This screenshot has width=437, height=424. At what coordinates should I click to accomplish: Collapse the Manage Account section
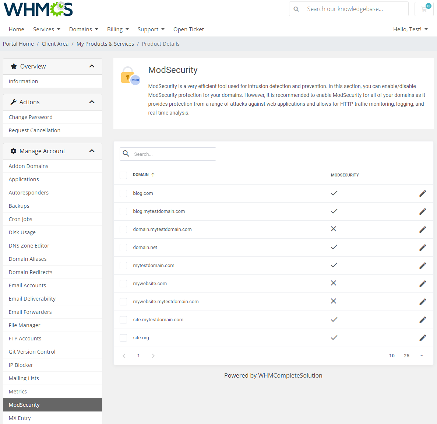[x=92, y=151]
